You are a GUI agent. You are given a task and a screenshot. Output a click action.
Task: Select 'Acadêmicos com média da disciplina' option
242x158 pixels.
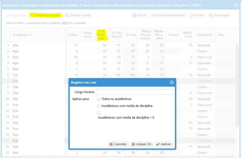tap(99, 106)
